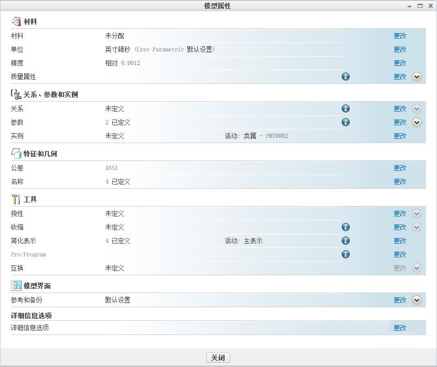Click the 工具 section hammer icon
Image resolution: width=437 pixels, height=367 pixels.
click(16, 199)
